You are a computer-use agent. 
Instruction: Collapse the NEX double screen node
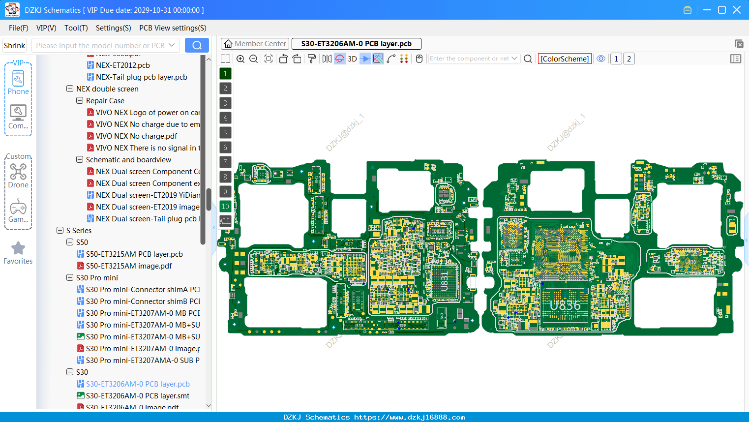click(70, 89)
